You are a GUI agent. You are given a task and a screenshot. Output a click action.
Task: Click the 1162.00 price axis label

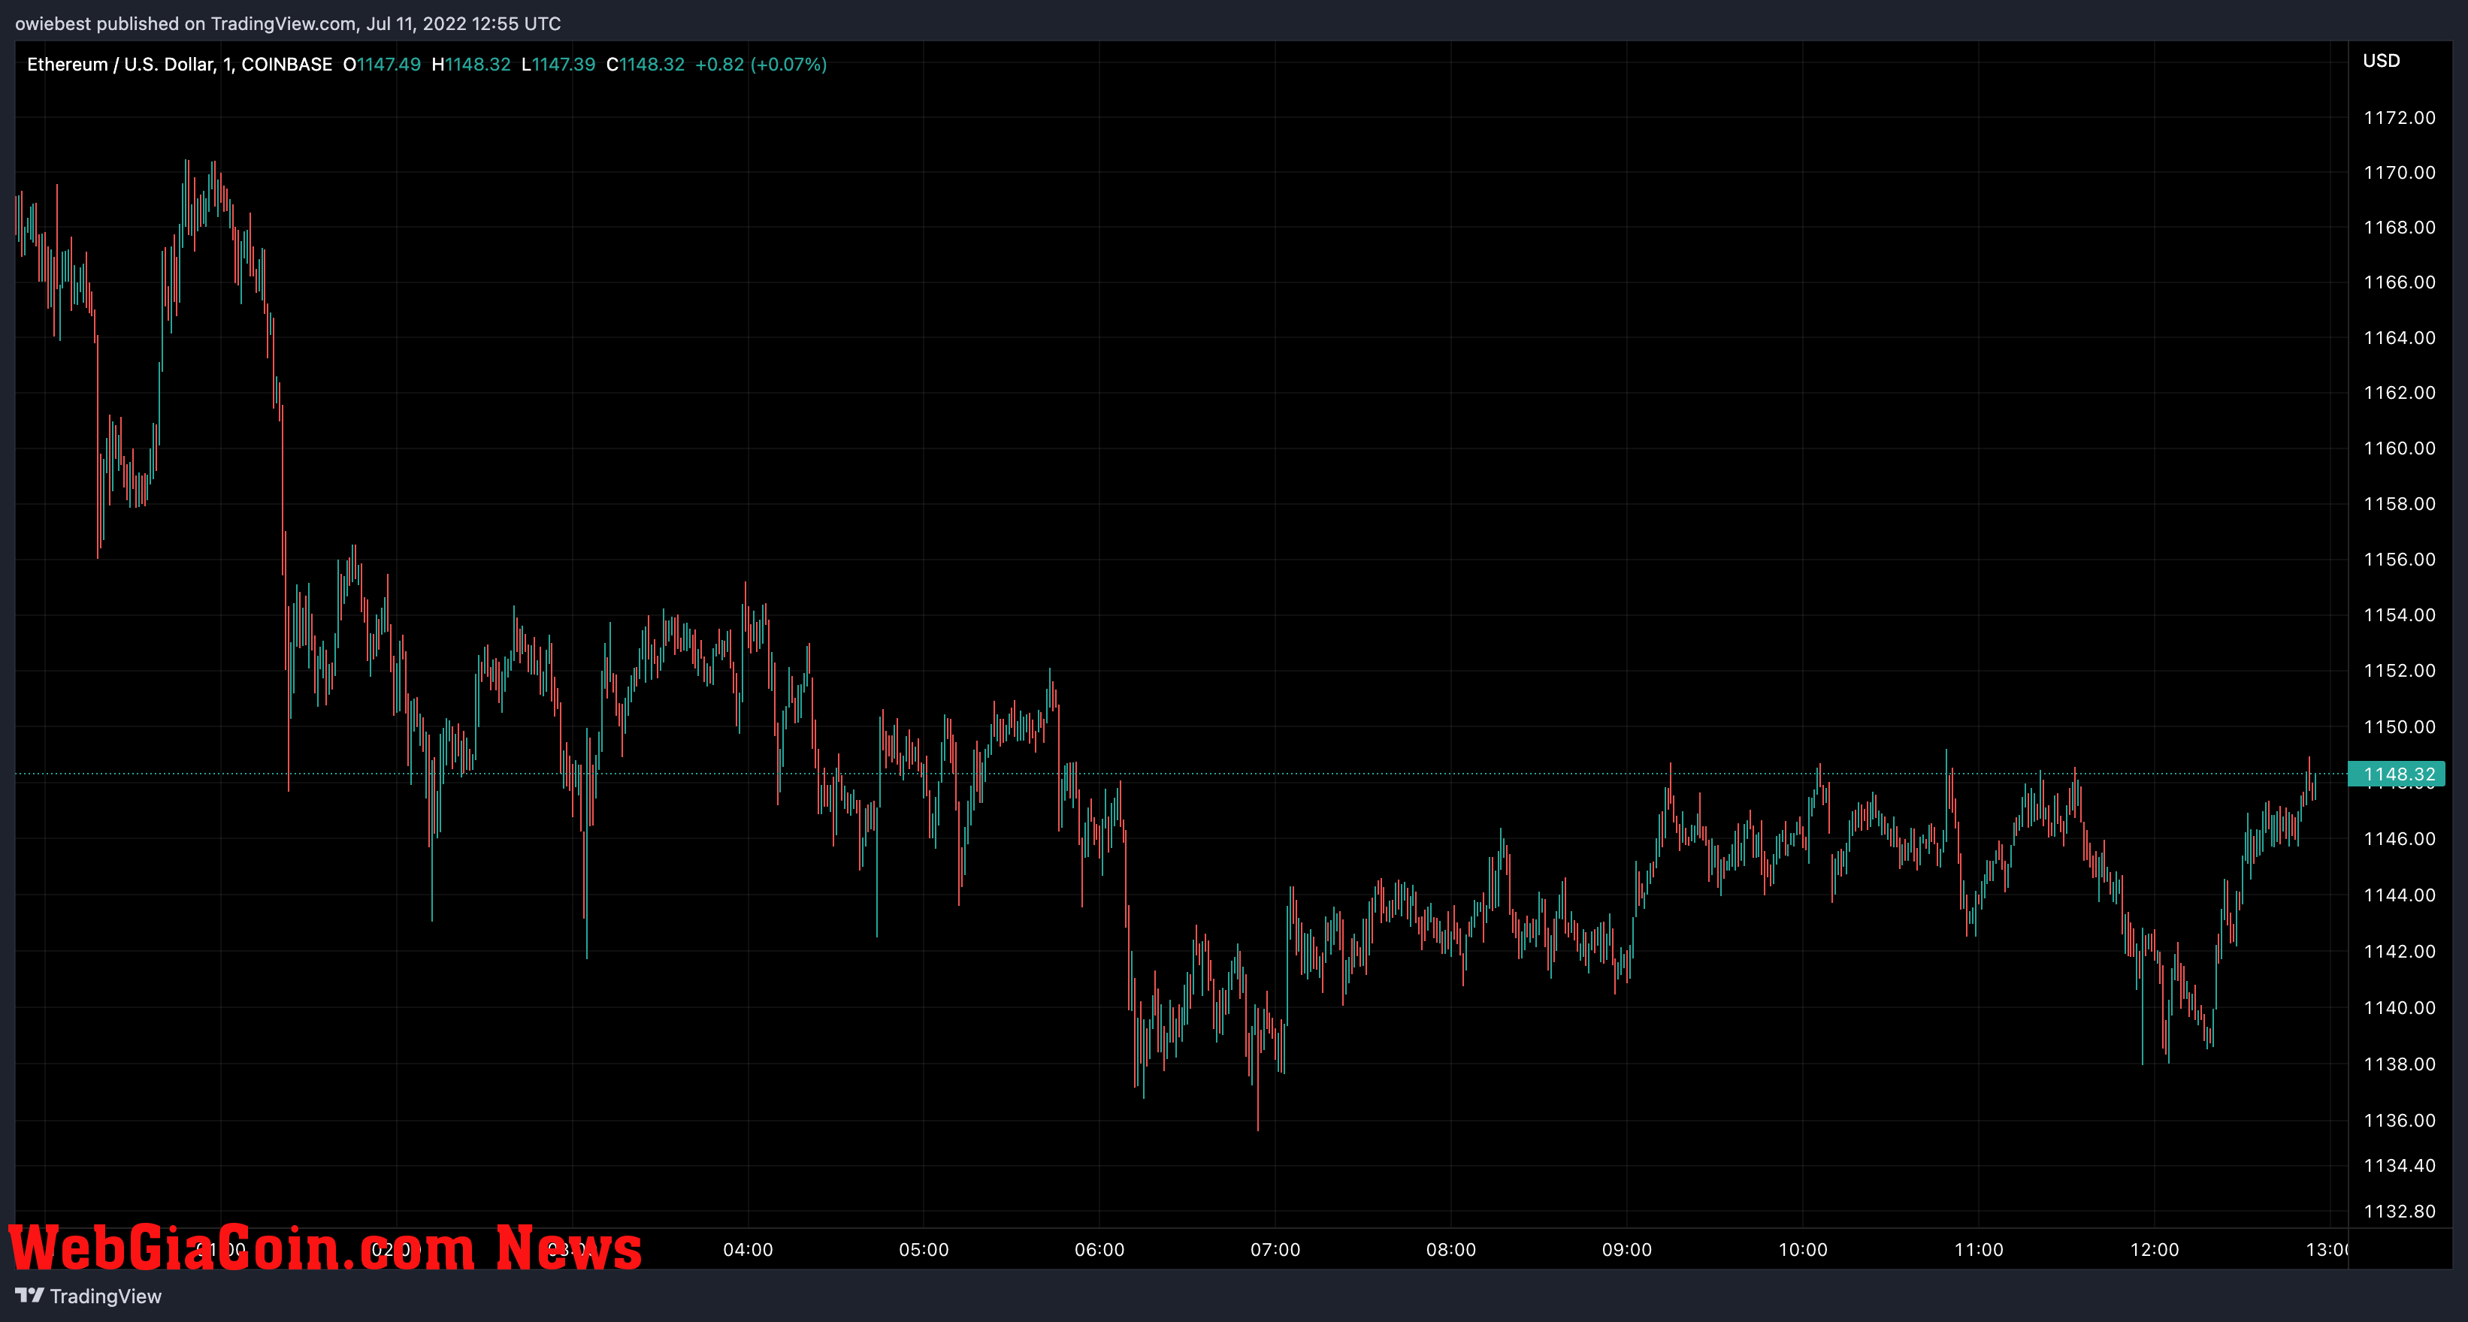pos(2399,393)
